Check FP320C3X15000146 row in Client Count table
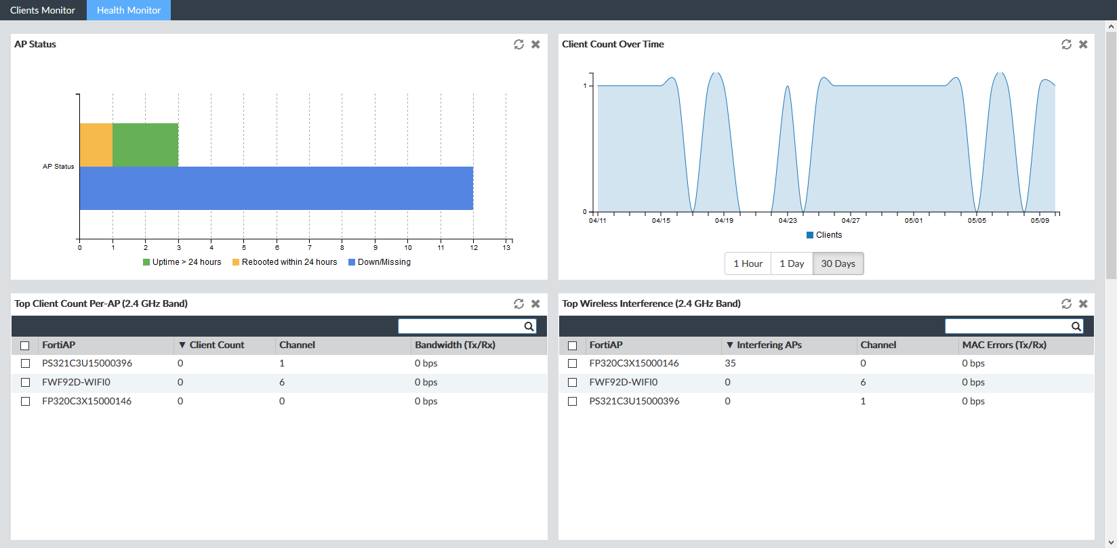The height and width of the screenshot is (548, 1117). tap(25, 402)
